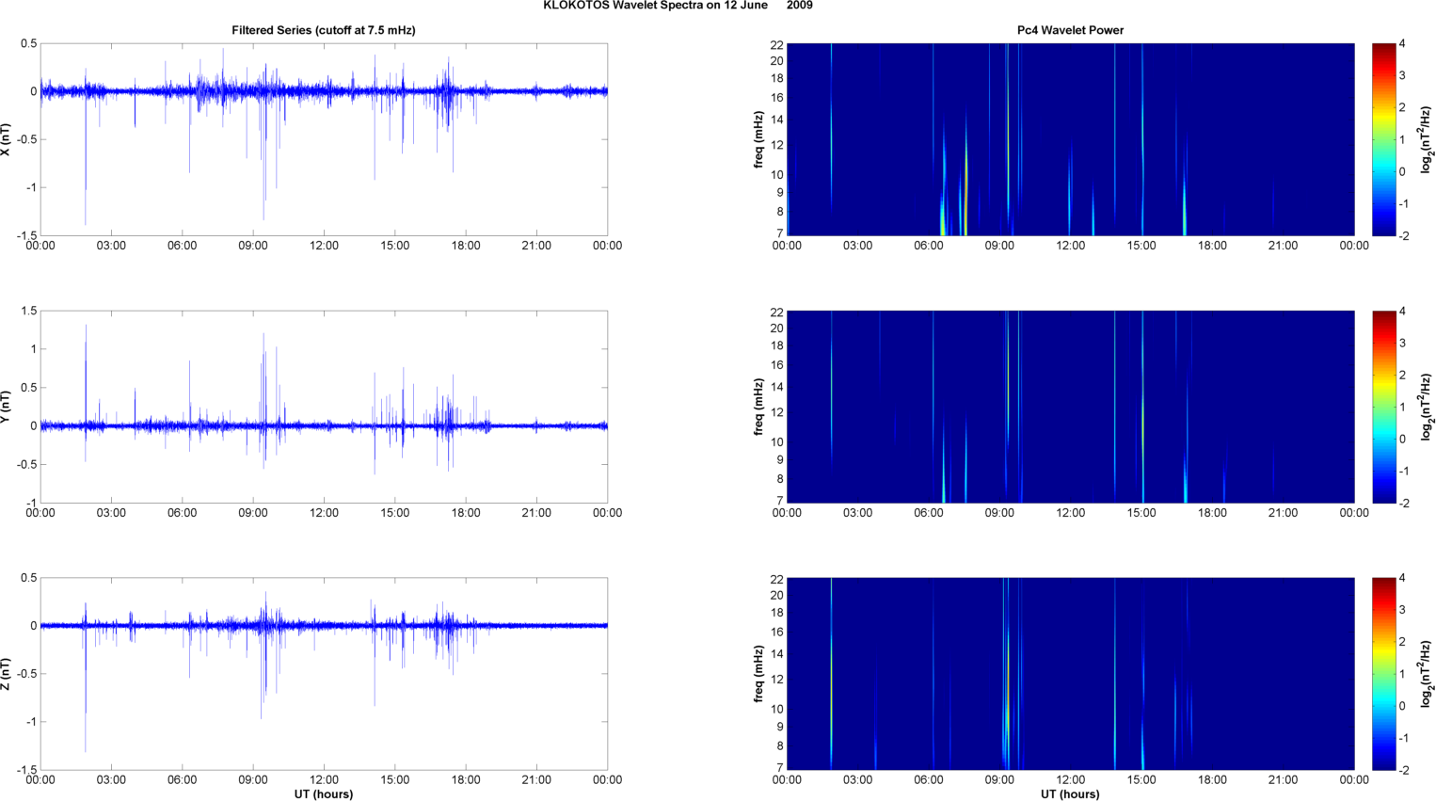Image resolution: width=1436 pixels, height=801 pixels.
Task: Click "UT (hours)" label under the bottom wavelet spectrum
Action: coord(1070,794)
